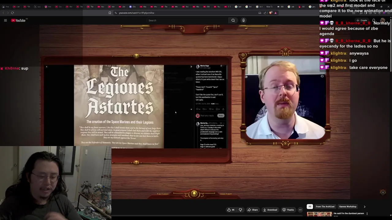Viewport: 392px width, 220px height.
Task: Click the share icon under the tweet
Action: [x=223, y=109]
